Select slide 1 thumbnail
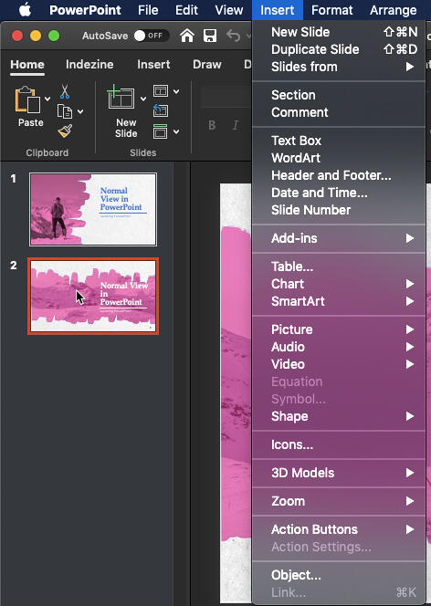The image size is (431, 606). pyautogui.click(x=93, y=209)
